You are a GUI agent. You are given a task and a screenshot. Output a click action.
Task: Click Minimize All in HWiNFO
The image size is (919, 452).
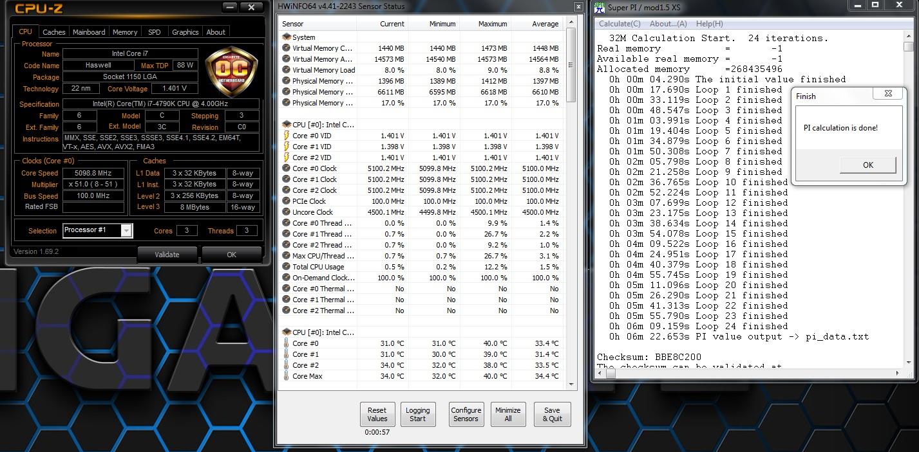pyautogui.click(x=508, y=414)
